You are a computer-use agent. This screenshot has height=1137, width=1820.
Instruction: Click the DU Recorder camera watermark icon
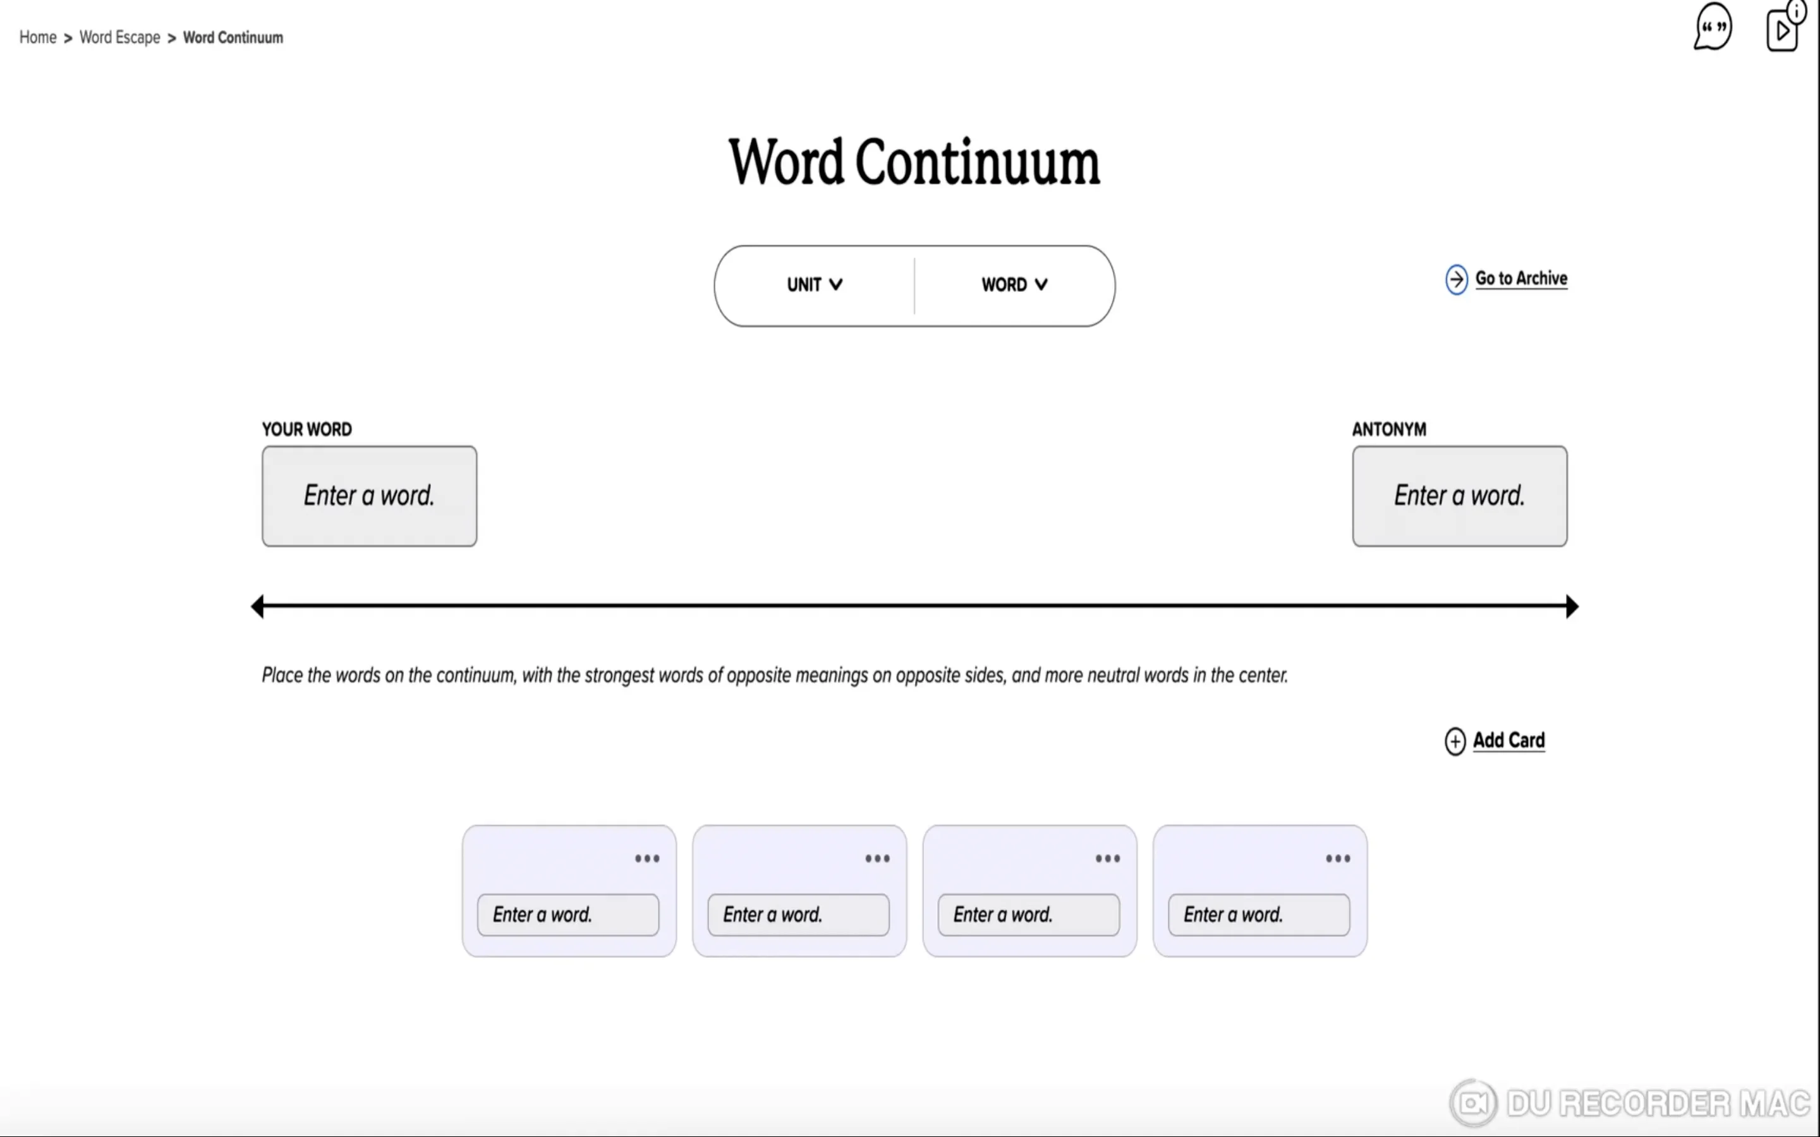(x=1472, y=1102)
